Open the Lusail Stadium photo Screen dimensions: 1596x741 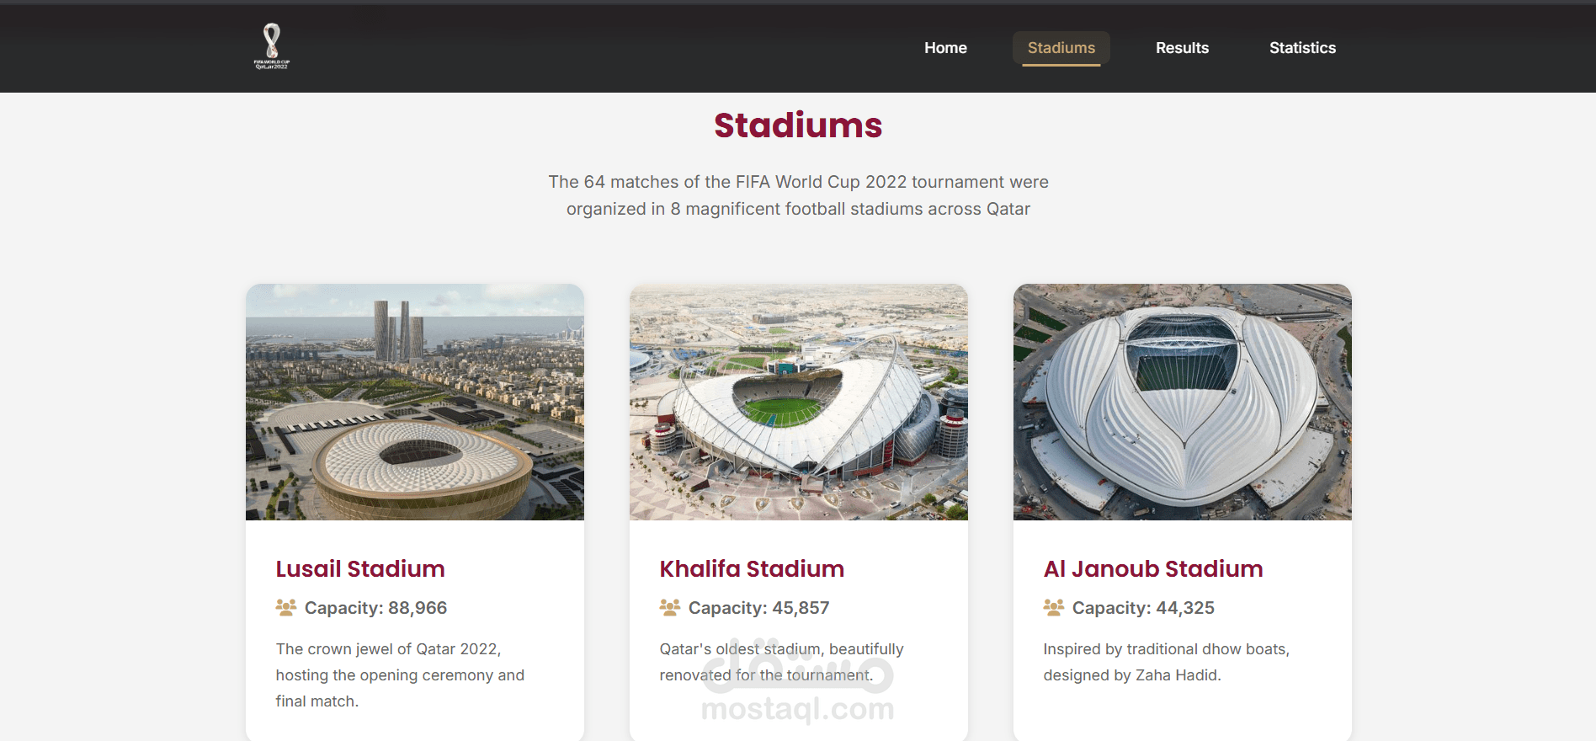click(x=415, y=402)
